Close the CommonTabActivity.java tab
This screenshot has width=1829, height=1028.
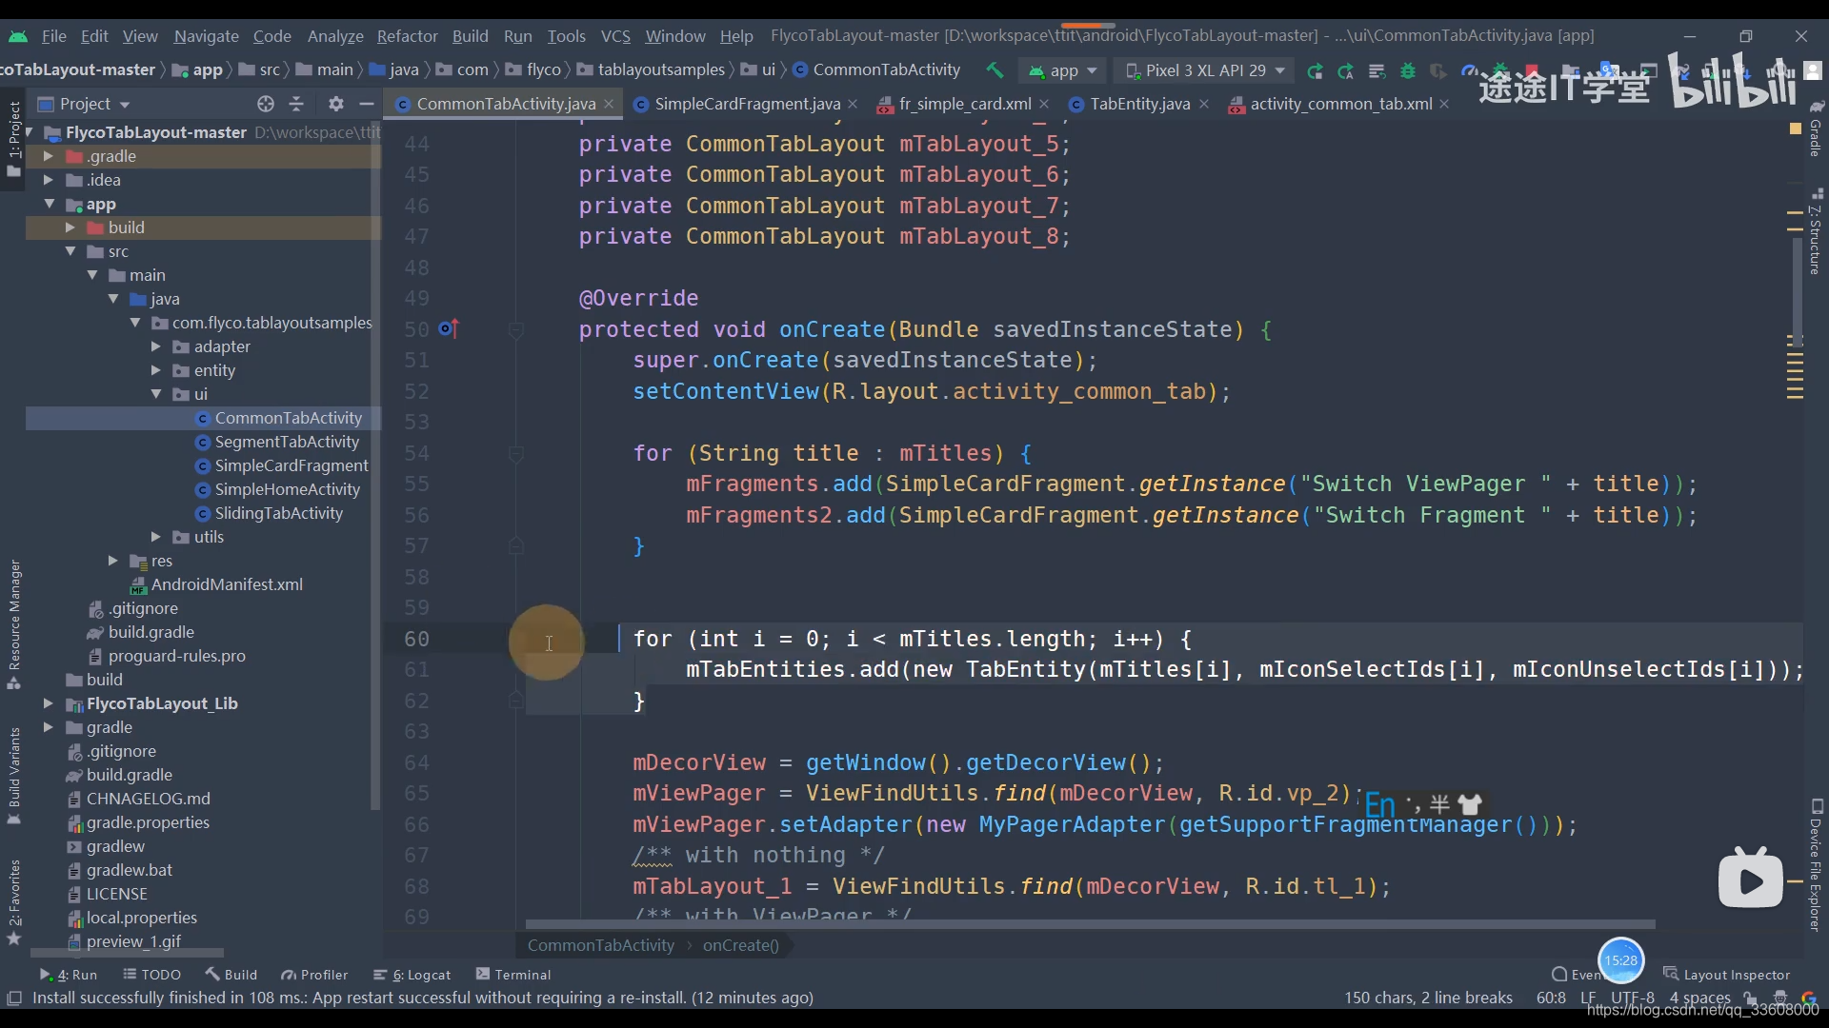pyautogui.click(x=608, y=104)
